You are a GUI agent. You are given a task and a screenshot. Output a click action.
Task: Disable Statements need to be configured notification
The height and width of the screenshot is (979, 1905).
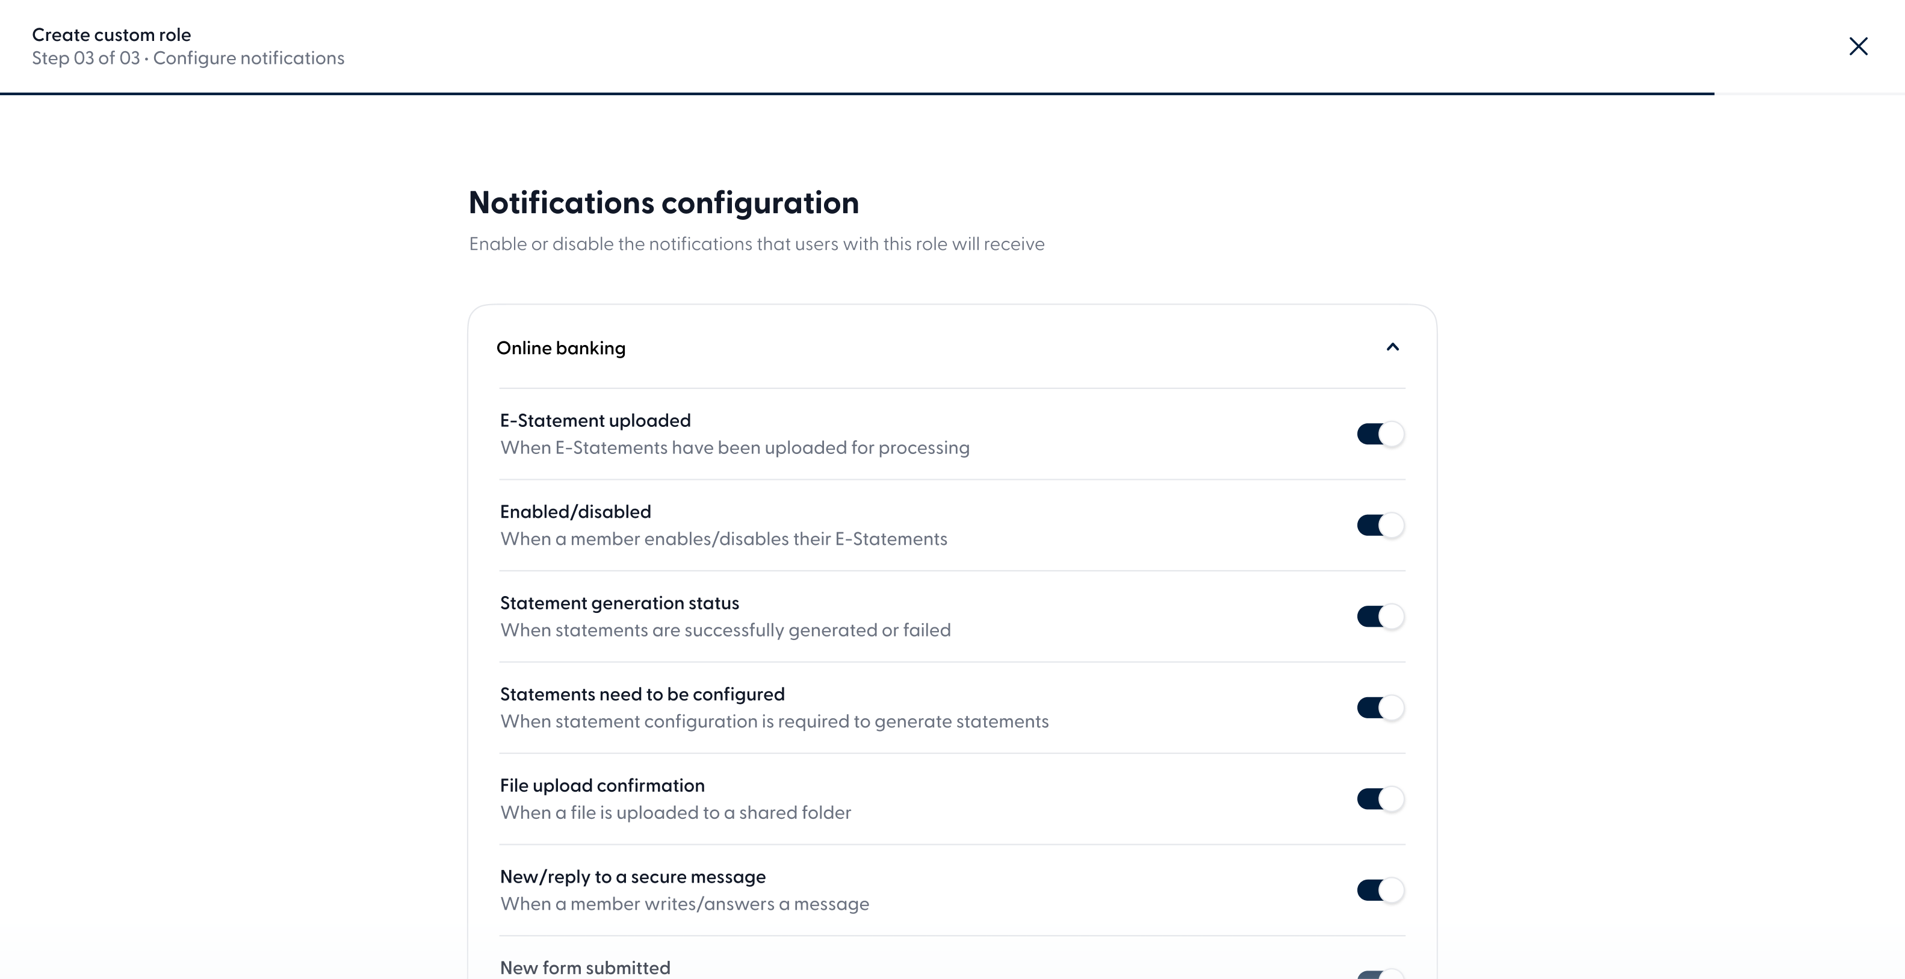pyautogui.click(x=1380, y=707)
